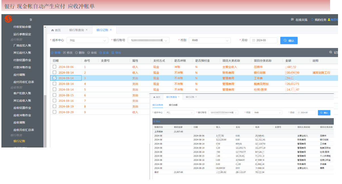Click the 删除 delete toolbar button
This screenshot has width=342, height=184.
click(x=80, y=53)
